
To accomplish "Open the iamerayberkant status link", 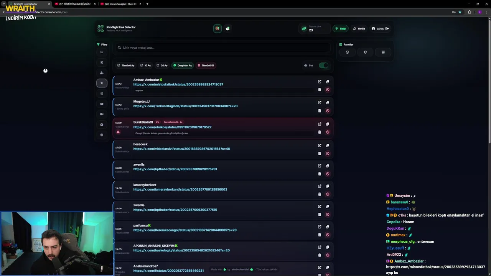I will 180,189.
